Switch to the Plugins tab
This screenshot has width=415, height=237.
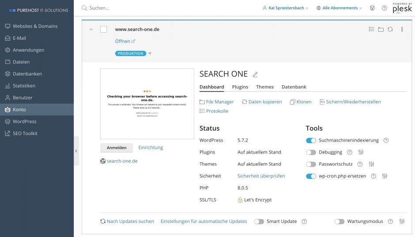(x=240, y=87)
